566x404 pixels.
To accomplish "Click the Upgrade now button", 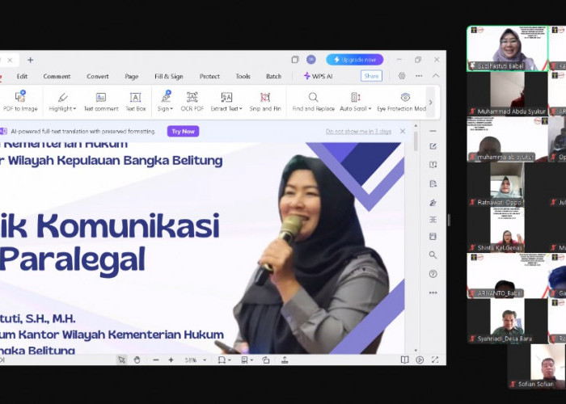I will [x=355, y=60].
